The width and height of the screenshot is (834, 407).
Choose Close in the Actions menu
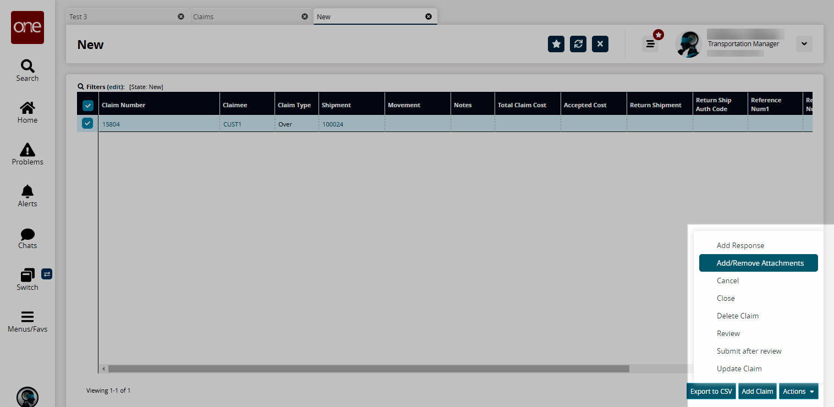758,298
